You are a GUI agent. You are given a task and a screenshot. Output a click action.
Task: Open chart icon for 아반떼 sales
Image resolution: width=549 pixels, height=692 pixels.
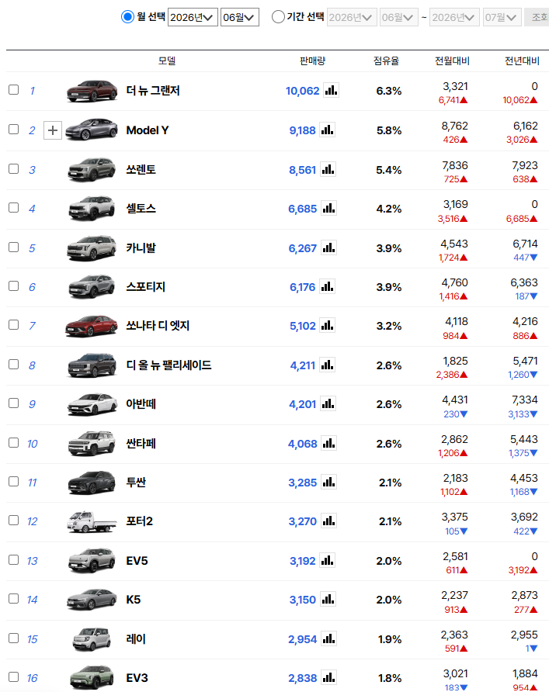tap(328, 403)
